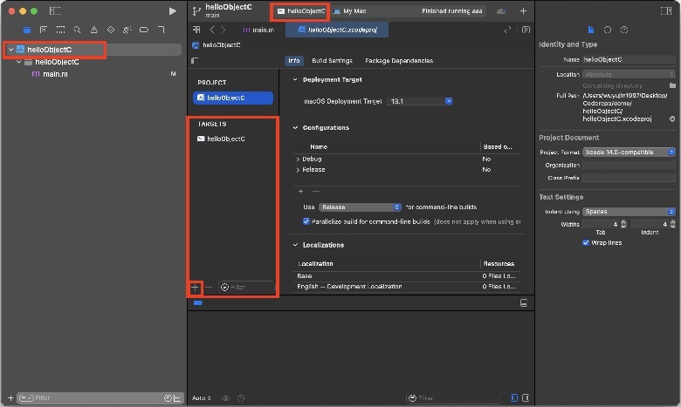Click the Class Prefix field

pos(629,178)
